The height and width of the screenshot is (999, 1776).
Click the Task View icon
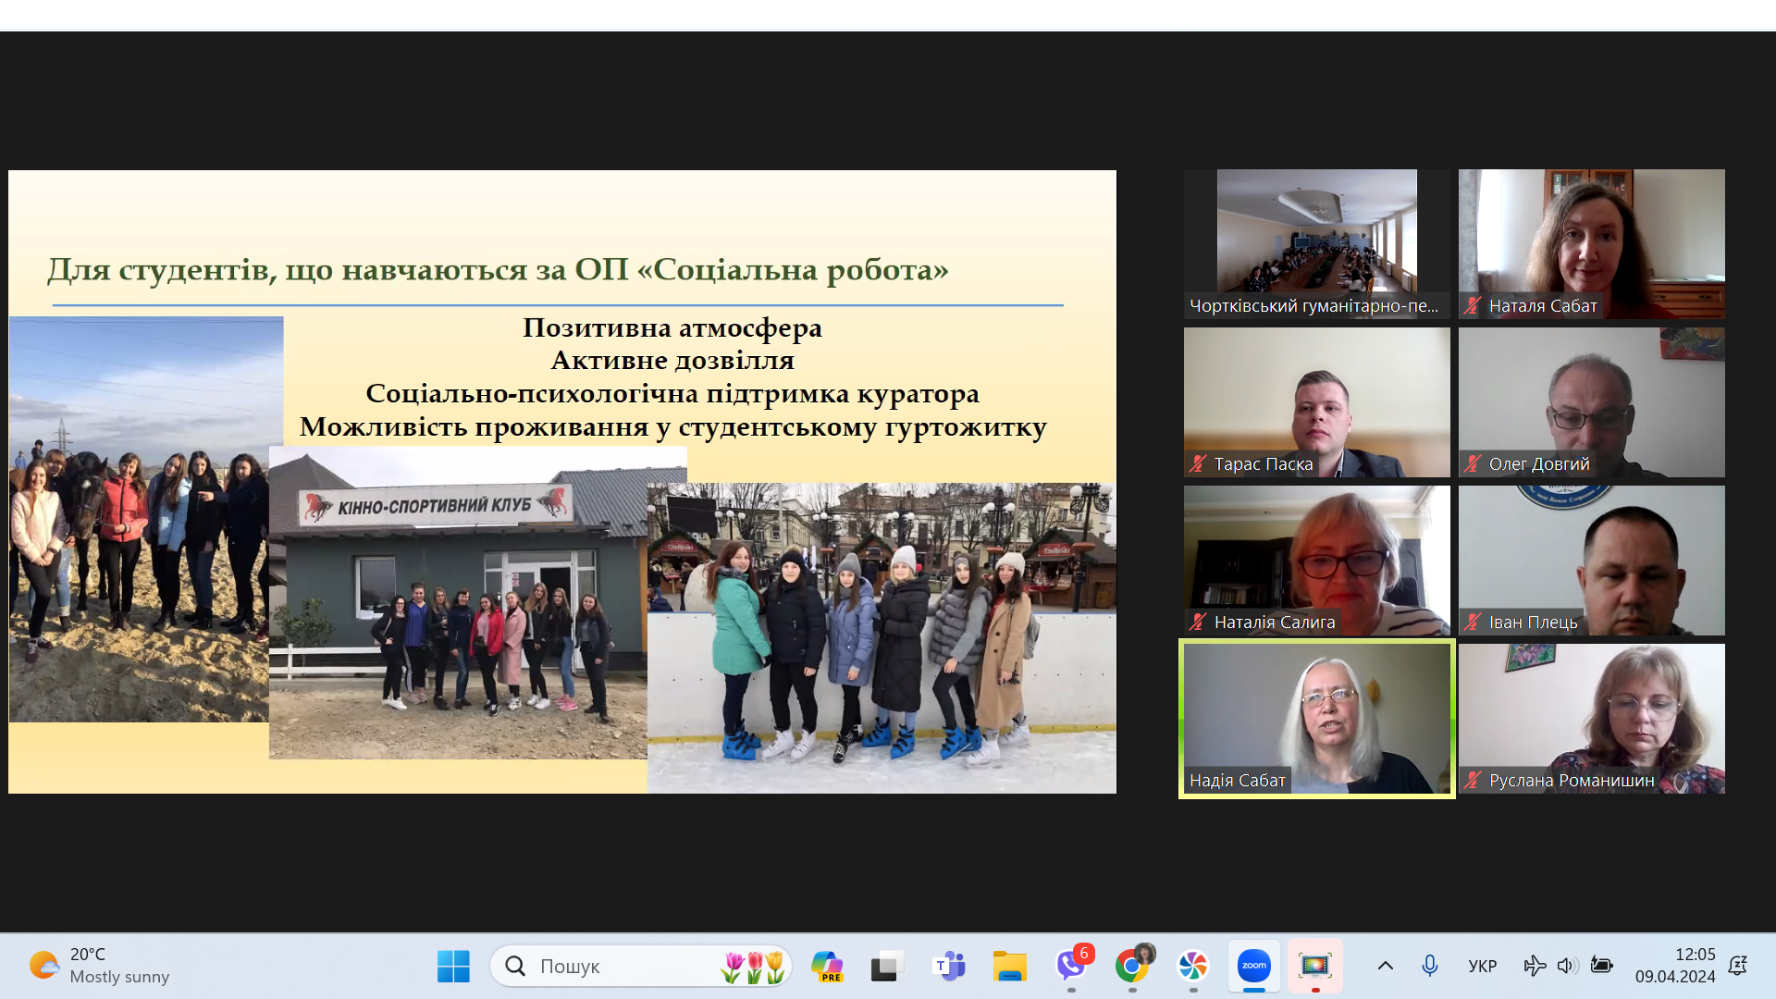pyautogui.click(x=886, y=966)
